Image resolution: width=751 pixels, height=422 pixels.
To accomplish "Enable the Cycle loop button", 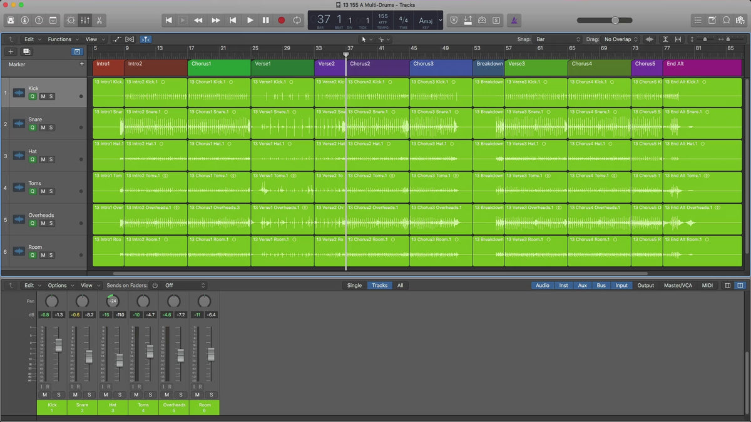I will coord(297,20).
